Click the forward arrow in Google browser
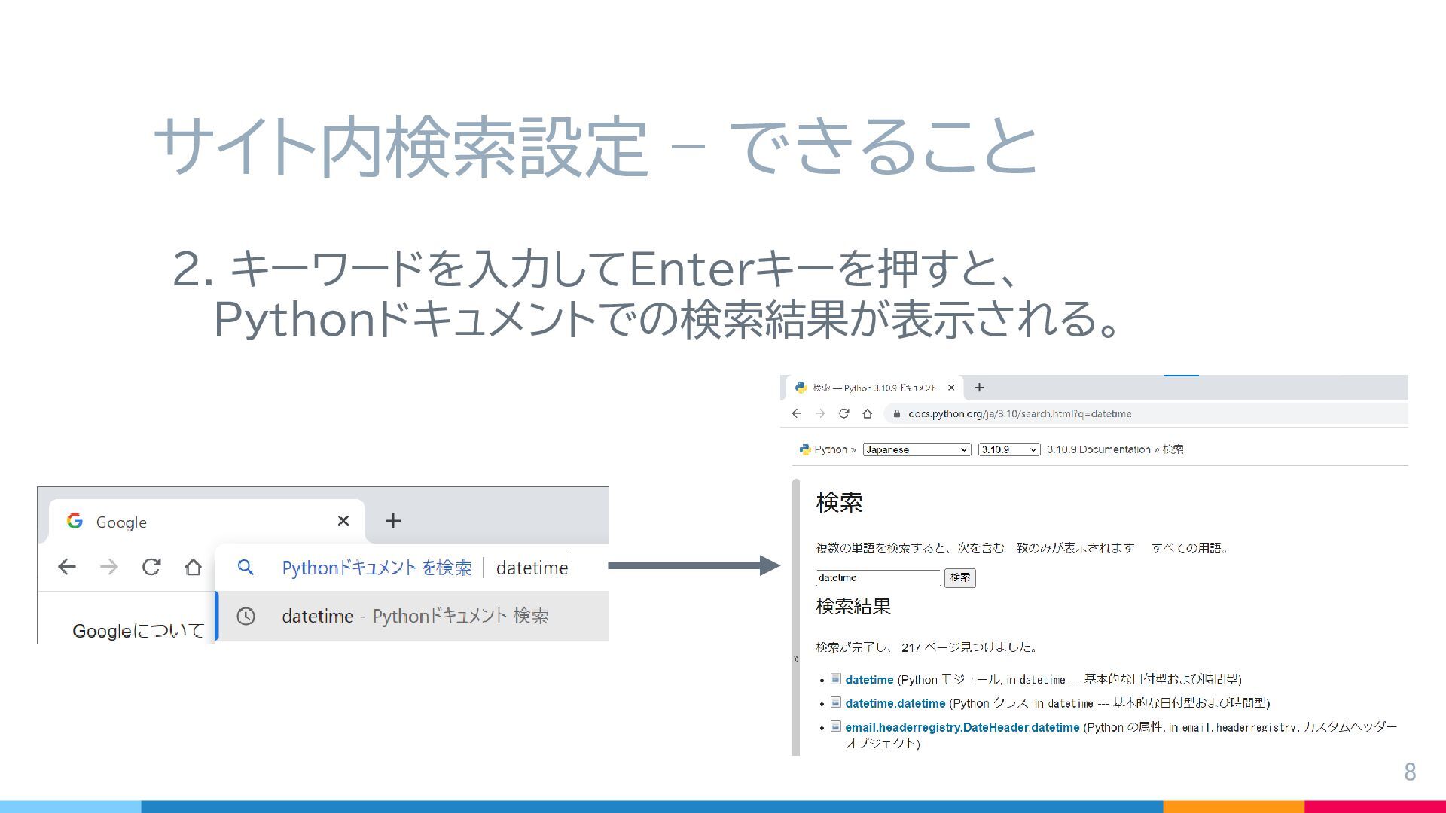 click(x=109, y=567)
